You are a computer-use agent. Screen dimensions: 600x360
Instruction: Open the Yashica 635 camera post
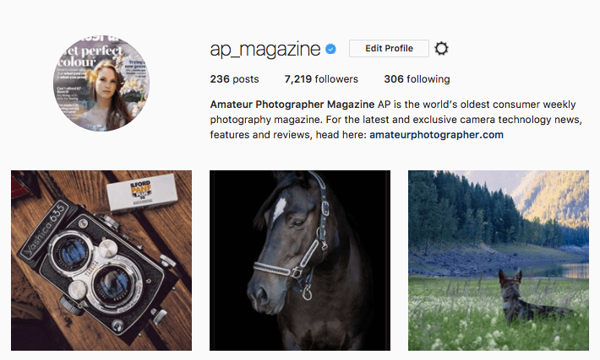(101, 261)
